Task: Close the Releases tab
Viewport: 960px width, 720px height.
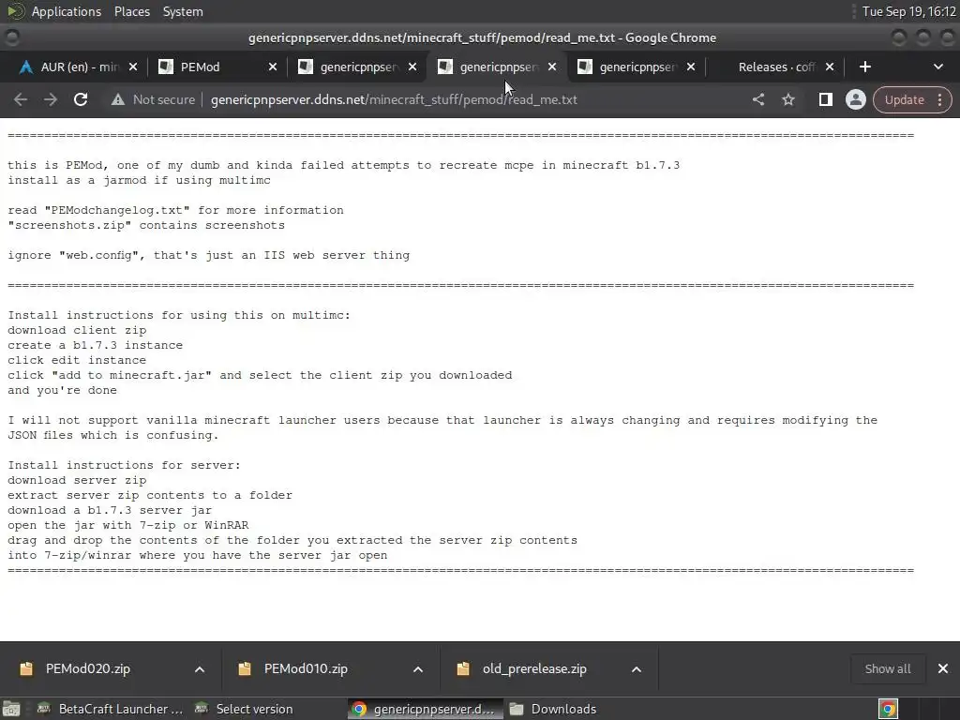Action: point(829,67)
